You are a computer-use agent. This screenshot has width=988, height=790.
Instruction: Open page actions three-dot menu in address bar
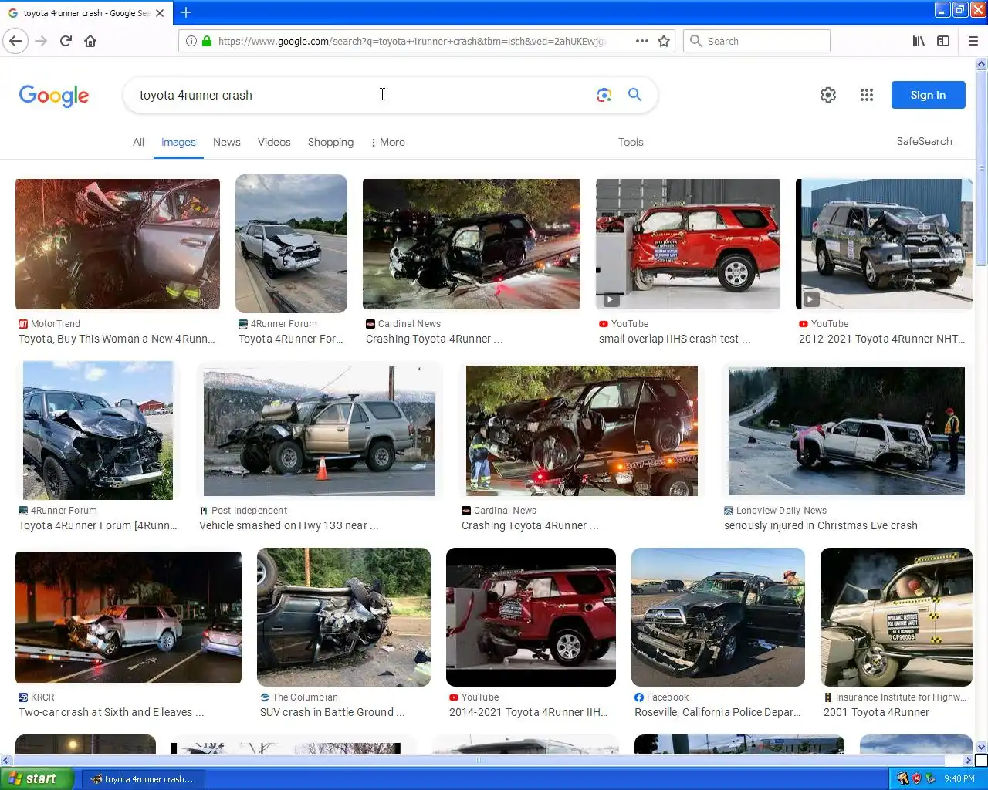tap(642, 41)
